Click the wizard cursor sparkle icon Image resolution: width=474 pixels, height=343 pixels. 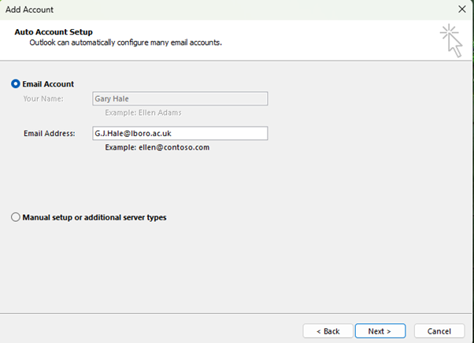point(451,39)
